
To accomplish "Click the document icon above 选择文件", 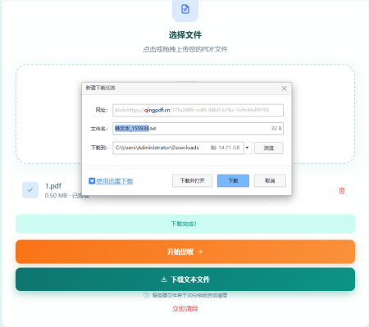I will 185,9.
